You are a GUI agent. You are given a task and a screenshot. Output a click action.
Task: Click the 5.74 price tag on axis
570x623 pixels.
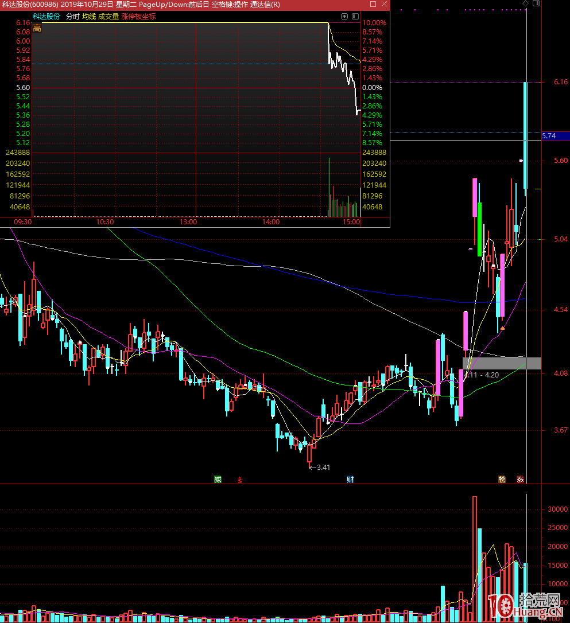[x=555, y=136]
